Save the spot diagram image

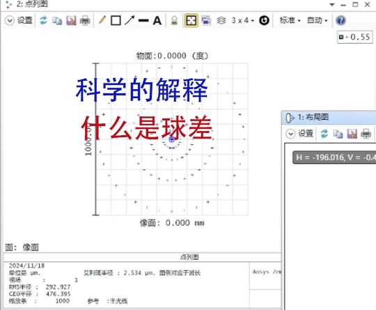click(x=71, y=21)
